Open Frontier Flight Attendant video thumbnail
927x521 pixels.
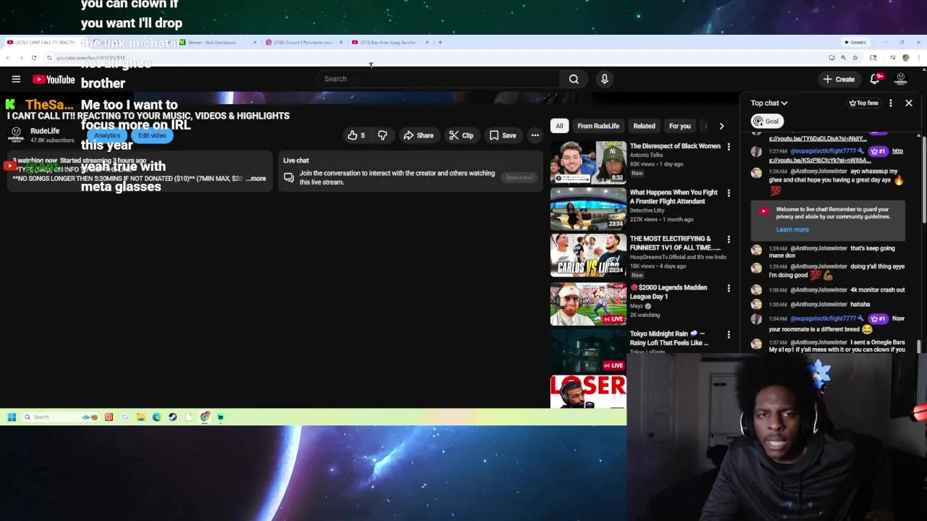pos(588,208)
